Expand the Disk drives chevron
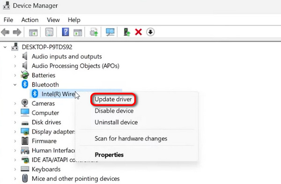 (15, 122)
